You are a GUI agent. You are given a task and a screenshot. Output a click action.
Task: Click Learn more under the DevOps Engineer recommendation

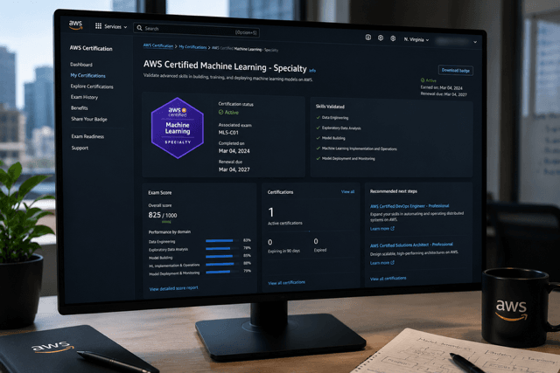tap(379, 229)
